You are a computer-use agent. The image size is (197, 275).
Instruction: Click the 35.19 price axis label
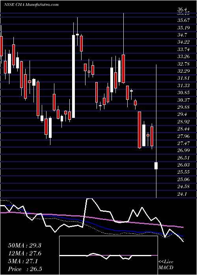click(x=184, y=28)
